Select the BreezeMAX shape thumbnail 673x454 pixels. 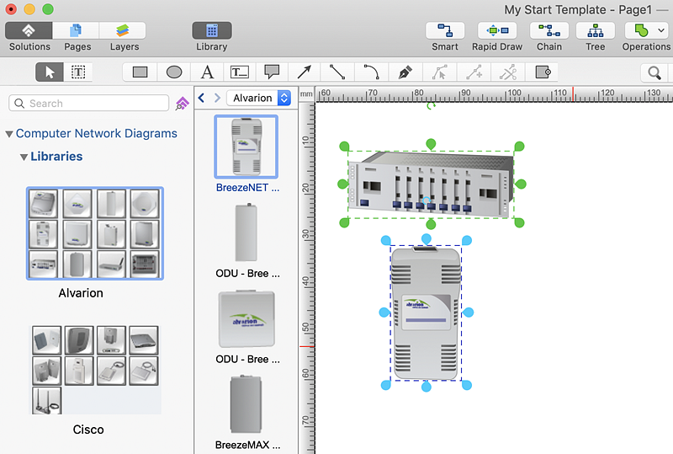(246, 405)
